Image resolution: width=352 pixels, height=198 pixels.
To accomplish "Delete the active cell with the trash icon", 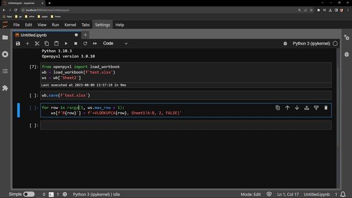I will pyautogui.click(x=326, y=108).
